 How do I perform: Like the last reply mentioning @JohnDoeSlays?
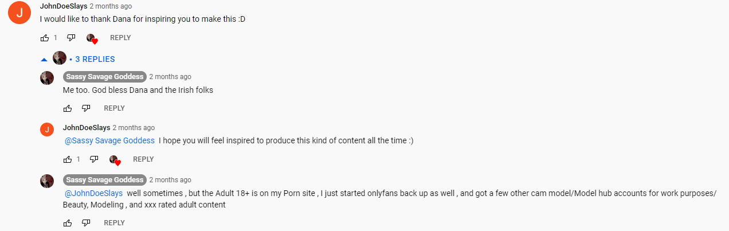click(68, 223)
